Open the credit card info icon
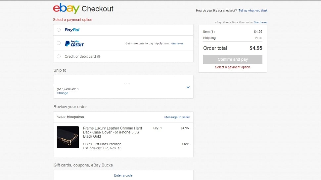Viewport: 321px width, 180px height. (x=99, y=56)
